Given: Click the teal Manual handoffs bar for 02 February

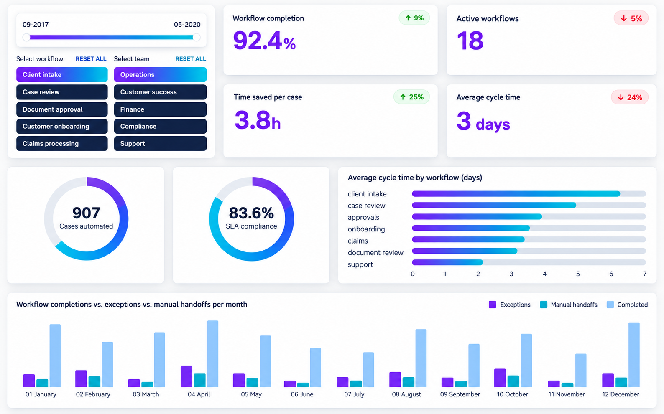Looking at the screenshot, I should coord(94,381).
